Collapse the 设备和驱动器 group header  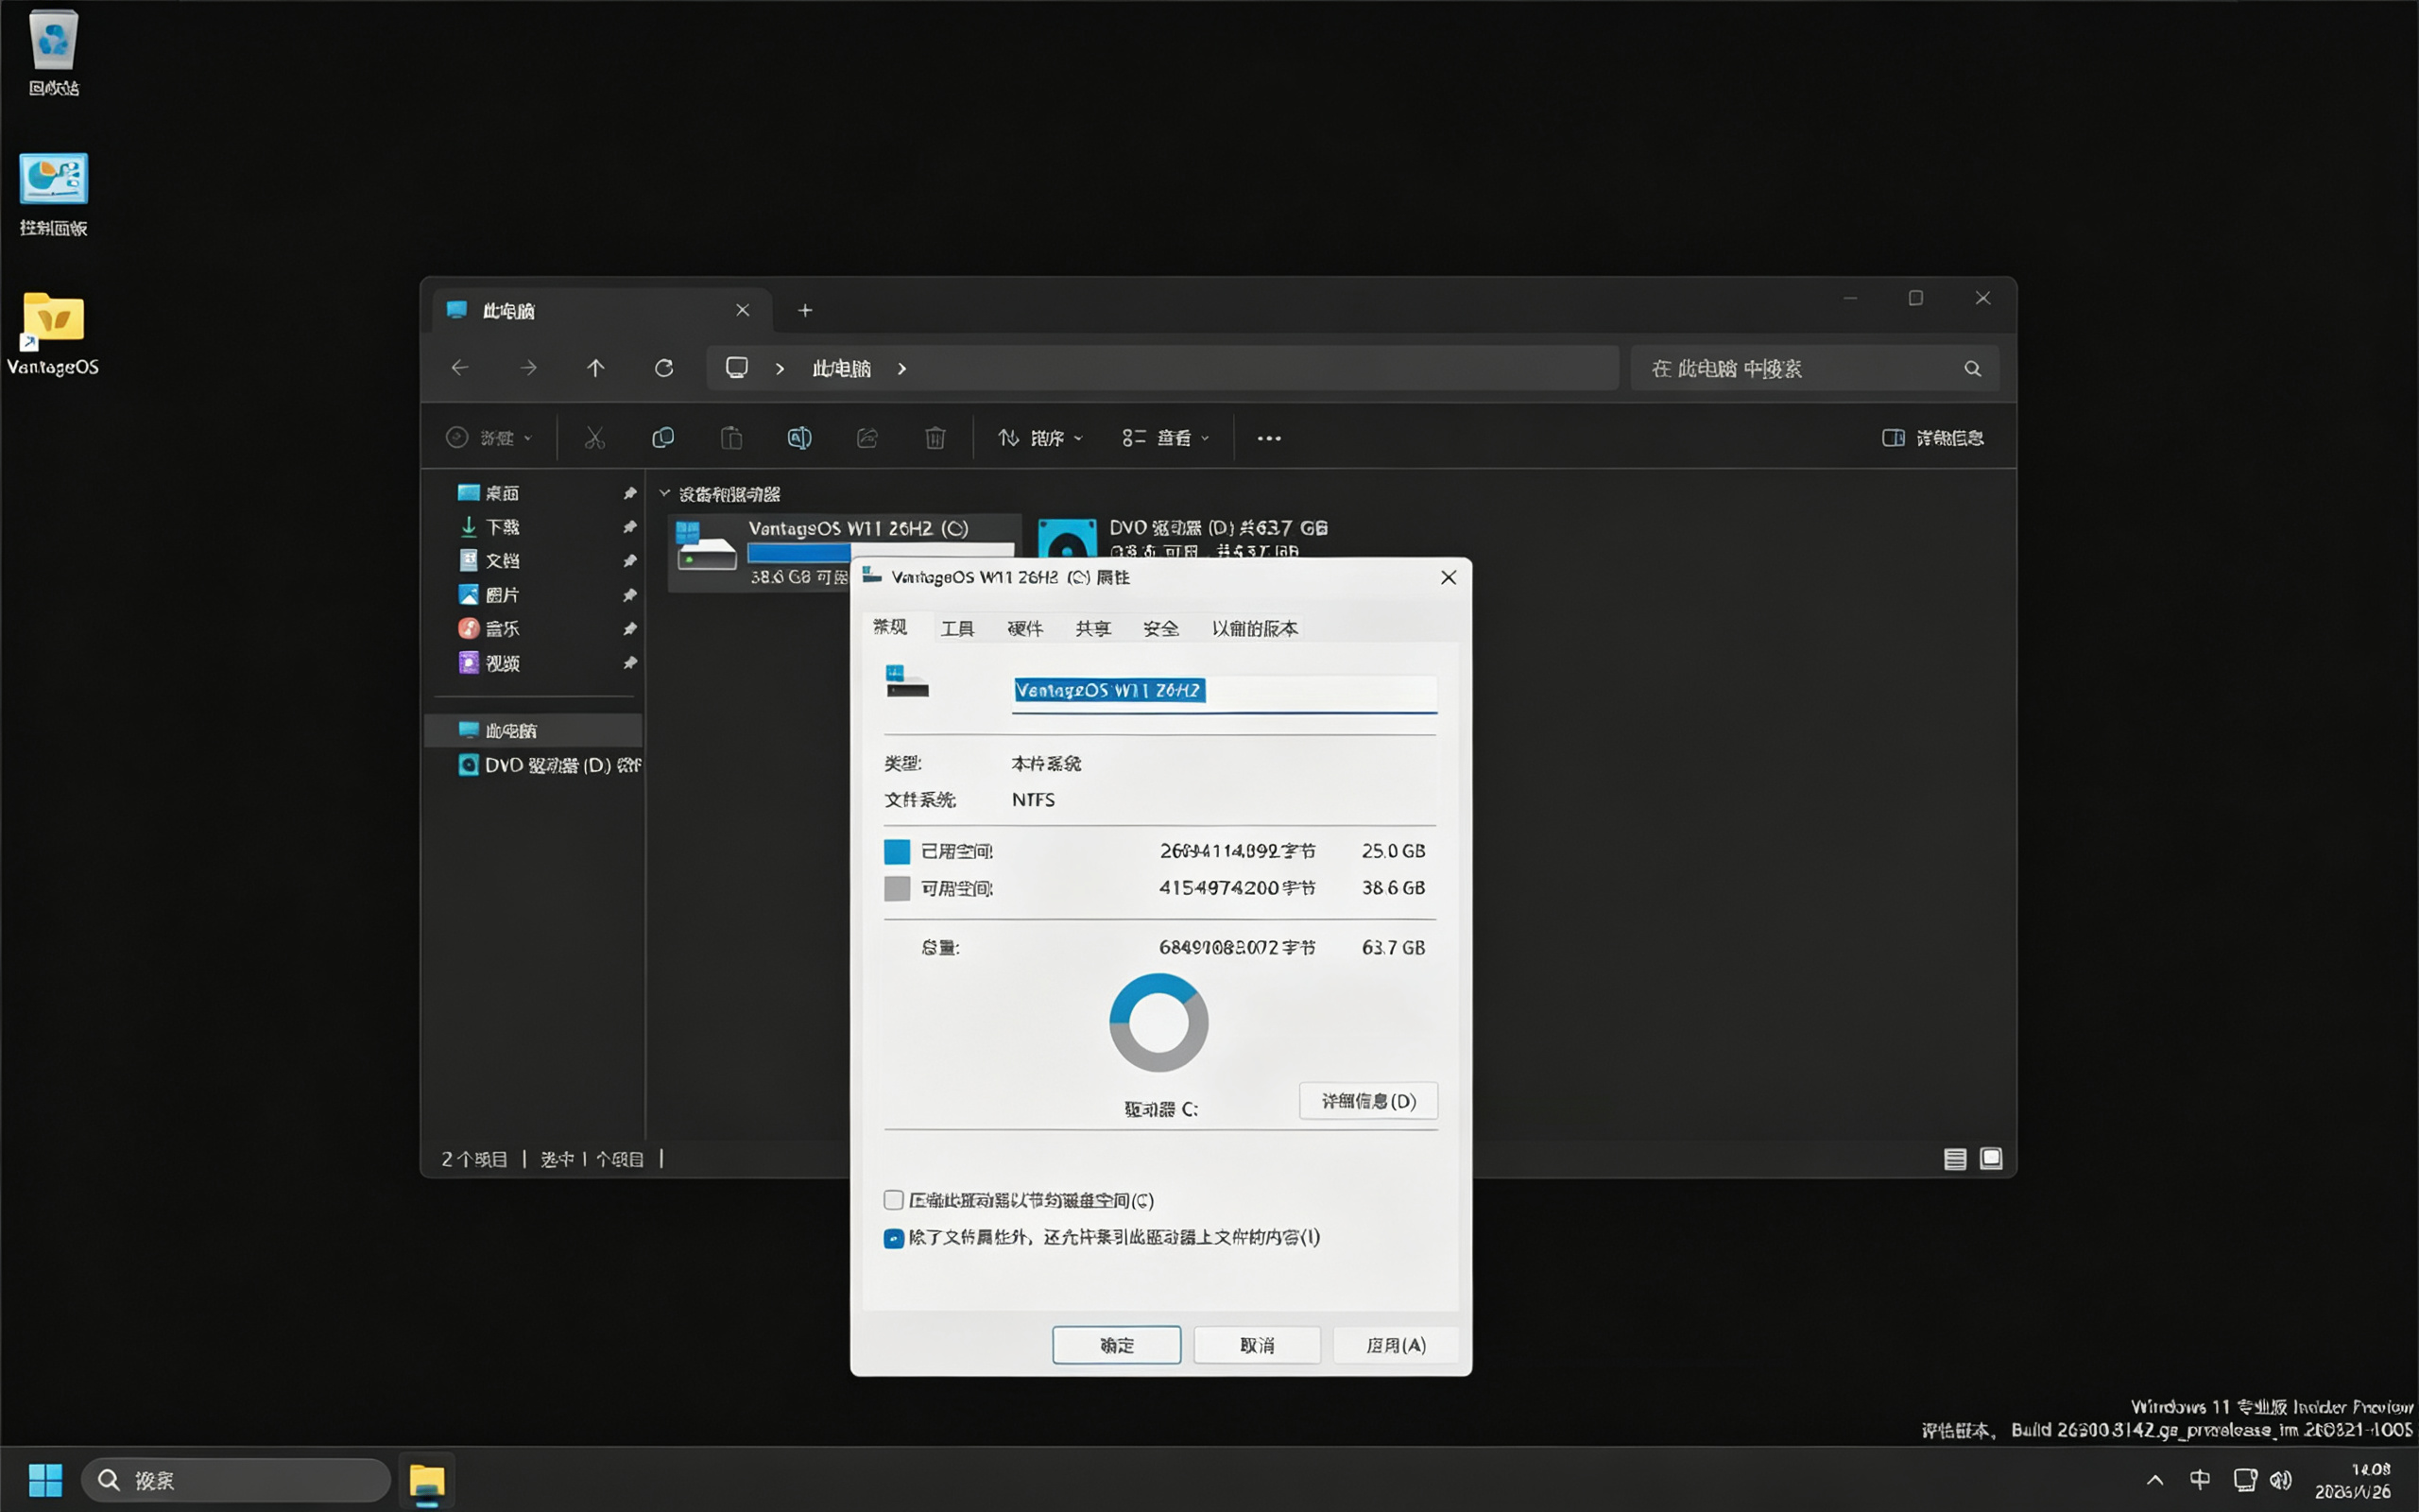pos(664,493)
